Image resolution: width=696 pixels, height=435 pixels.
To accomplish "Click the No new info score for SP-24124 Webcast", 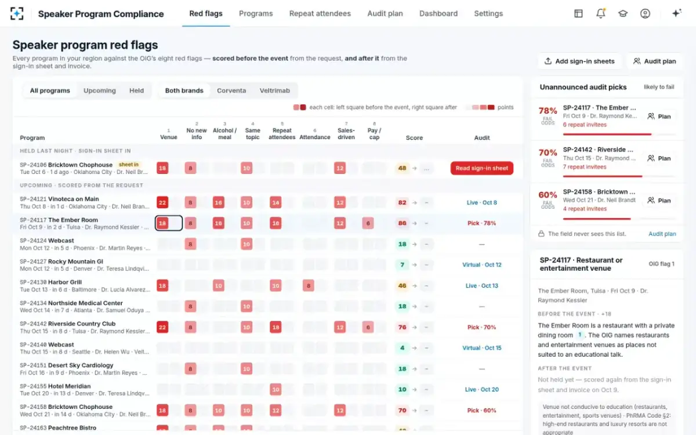I will (x=190, y=244).
